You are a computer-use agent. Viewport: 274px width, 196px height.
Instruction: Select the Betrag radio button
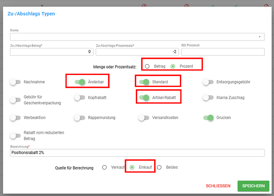tap(147, 66)
